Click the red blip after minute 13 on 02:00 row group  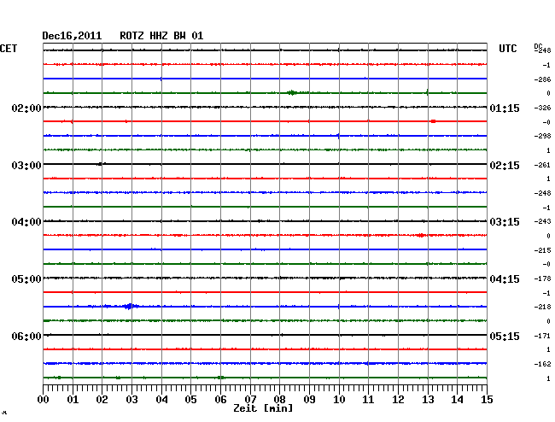433,121
